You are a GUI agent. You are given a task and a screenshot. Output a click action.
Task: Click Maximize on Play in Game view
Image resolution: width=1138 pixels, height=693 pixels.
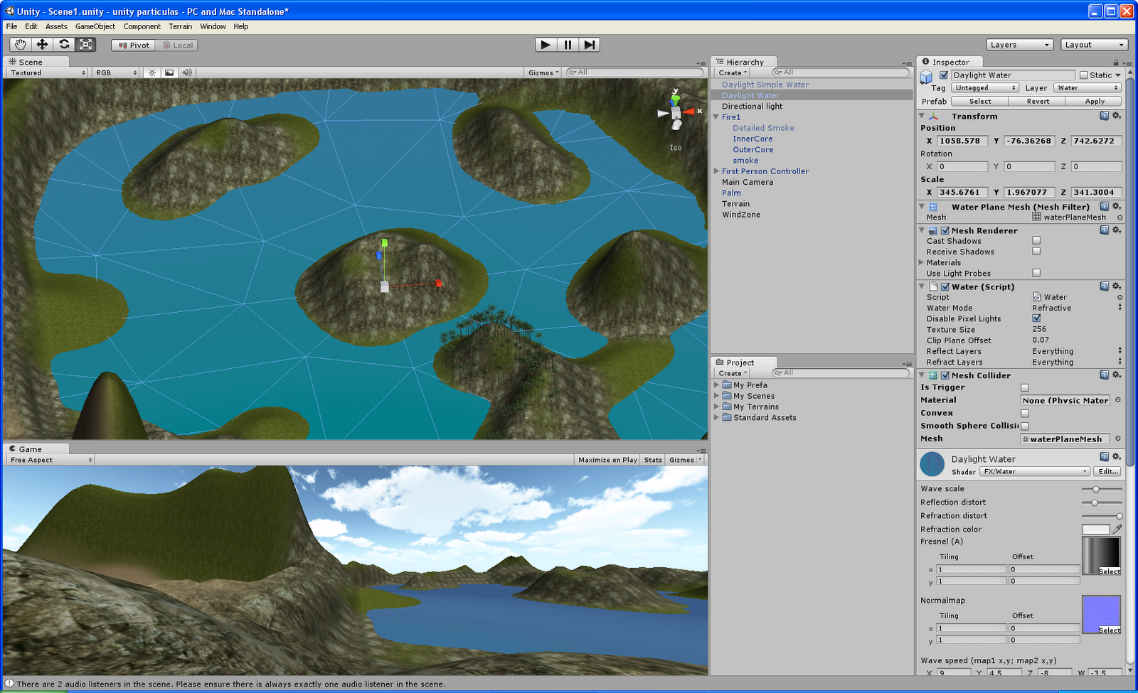click(607, 459)
